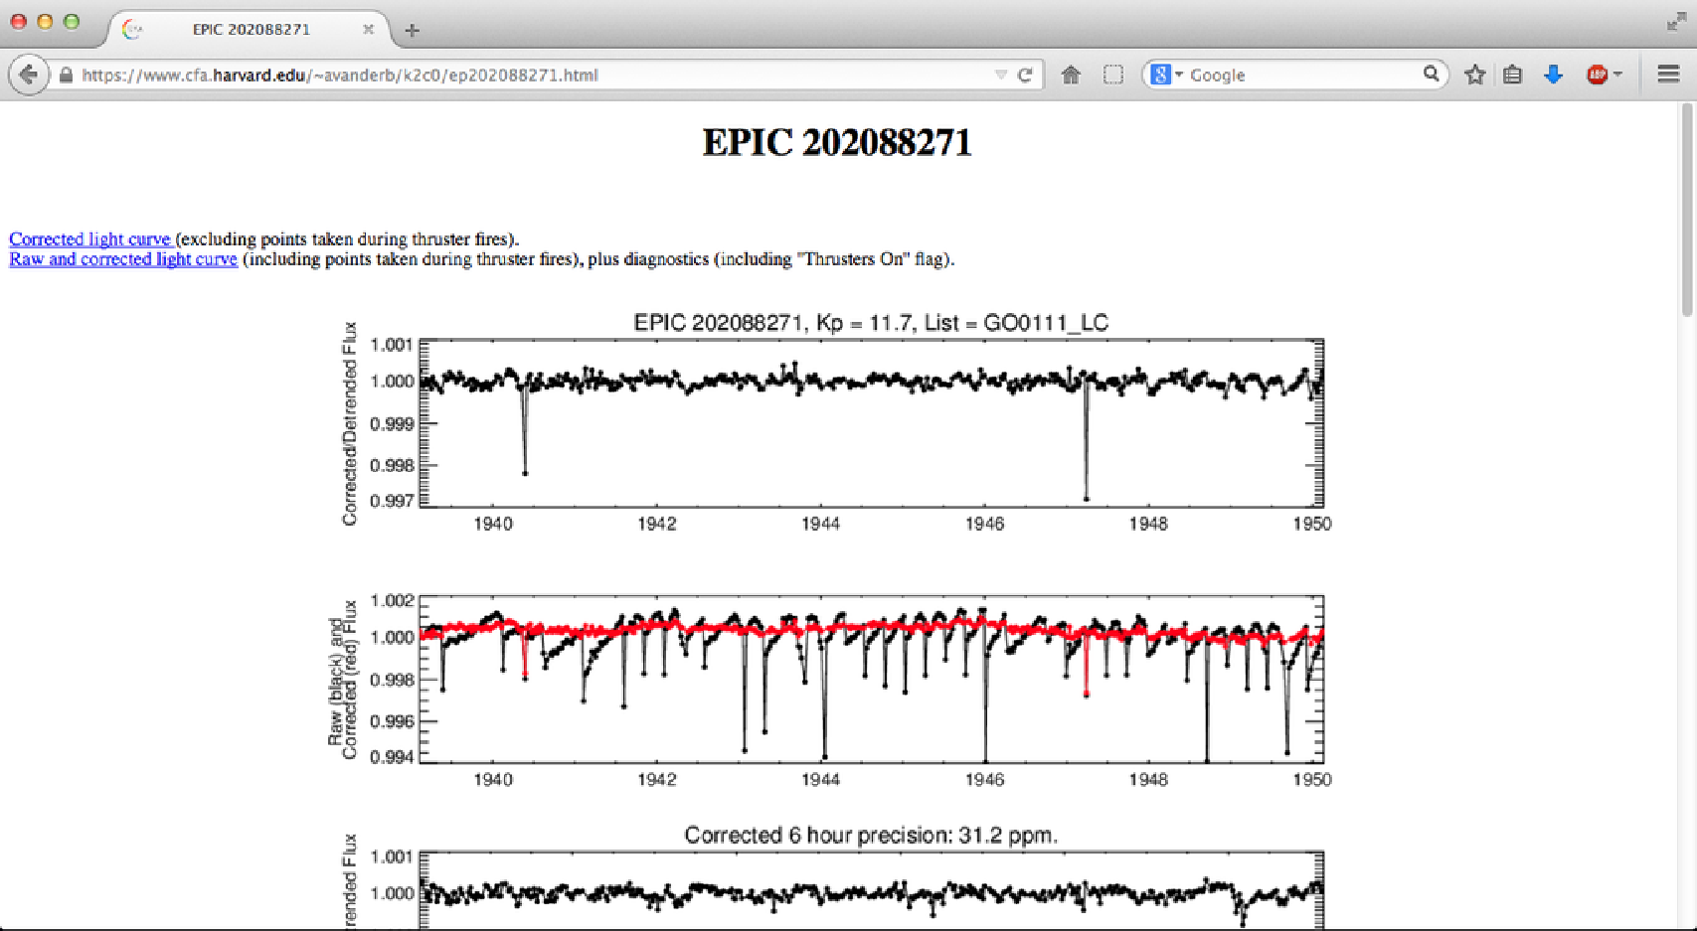
Task: Open the downloads arrow icon
Action: click(1554, 75)
